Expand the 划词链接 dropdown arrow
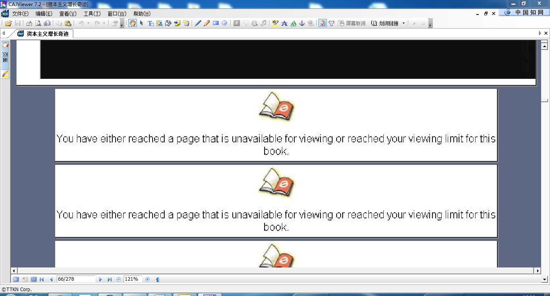This screenshot has width=550, height=296. point(404,23)
